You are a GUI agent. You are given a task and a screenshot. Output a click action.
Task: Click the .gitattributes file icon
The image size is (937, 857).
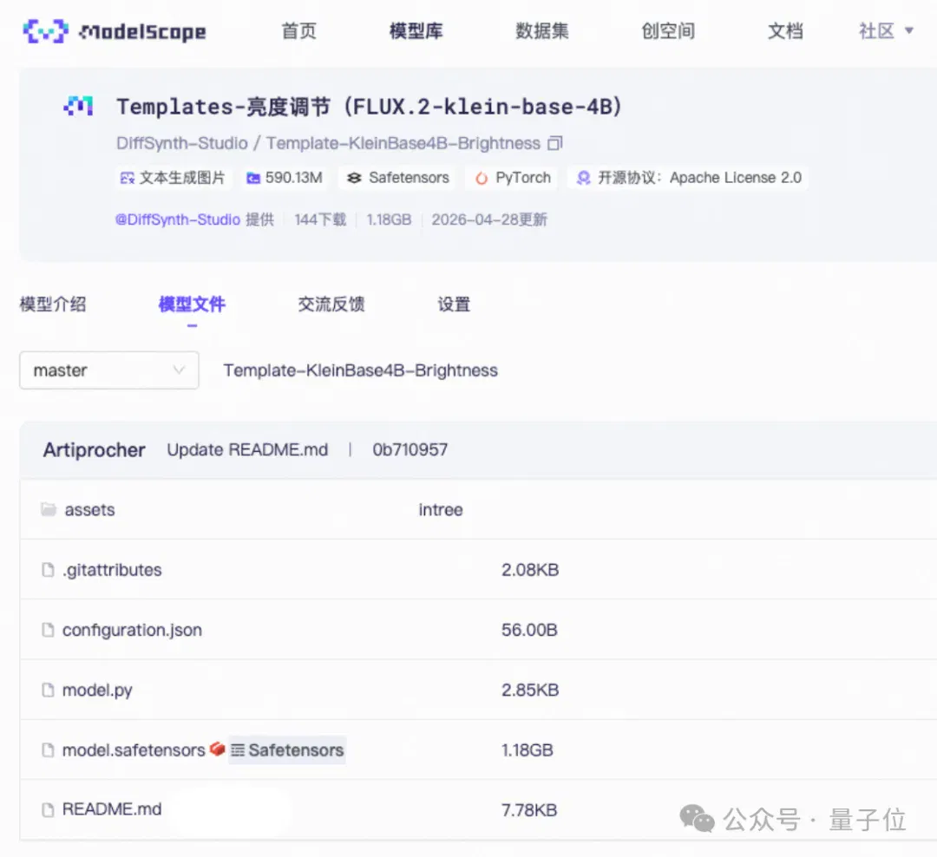[x=48, y=570]
